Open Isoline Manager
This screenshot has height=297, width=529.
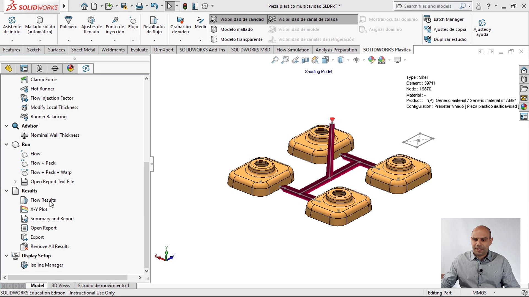[x=47, y=265]
